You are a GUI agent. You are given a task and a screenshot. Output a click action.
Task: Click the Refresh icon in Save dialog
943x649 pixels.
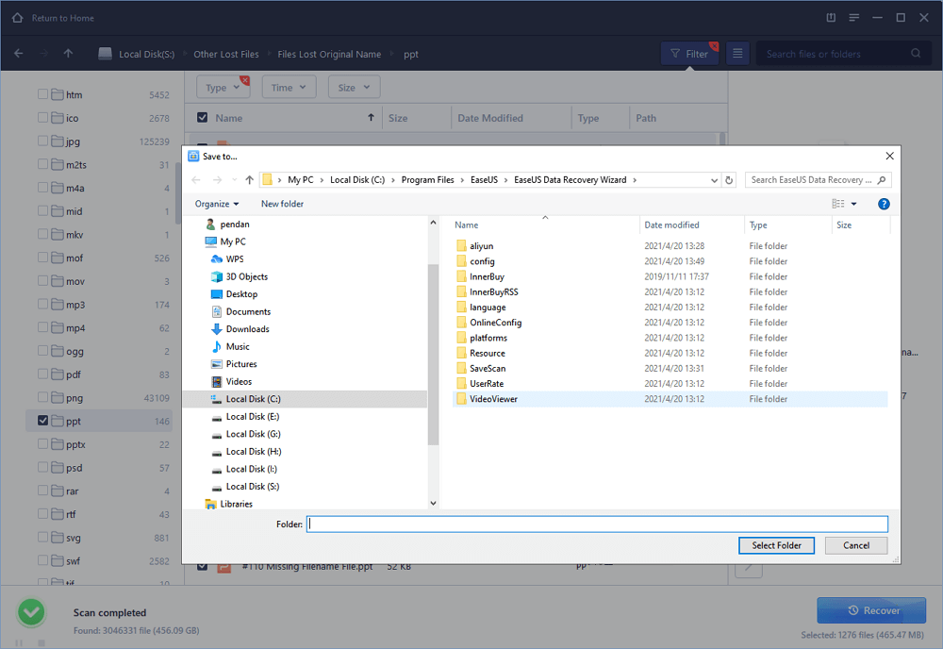729,179
